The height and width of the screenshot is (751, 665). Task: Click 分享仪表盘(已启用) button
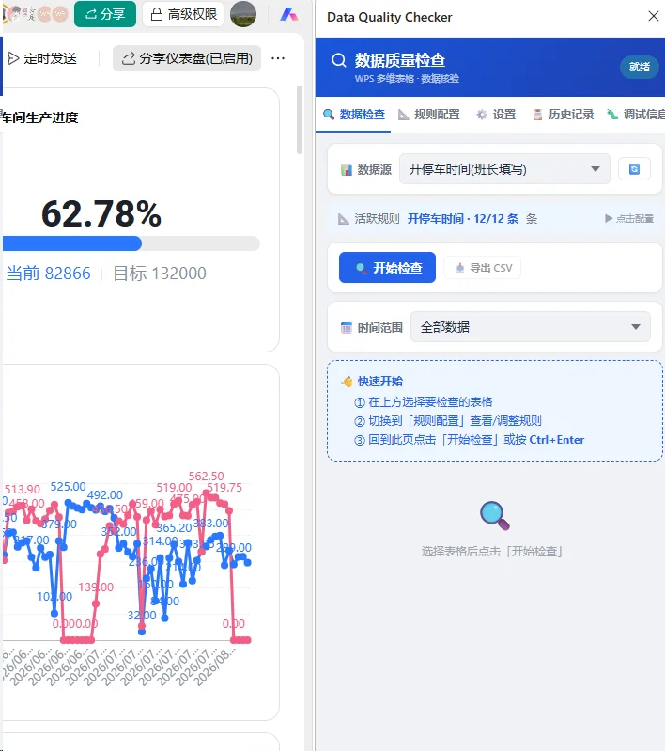click(x=187, y=58)
